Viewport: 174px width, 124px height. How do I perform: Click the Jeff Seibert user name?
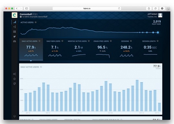[x=152, y=14]
